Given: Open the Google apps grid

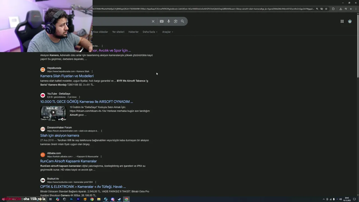Looking at the screenshot, I should pos(342,21).
